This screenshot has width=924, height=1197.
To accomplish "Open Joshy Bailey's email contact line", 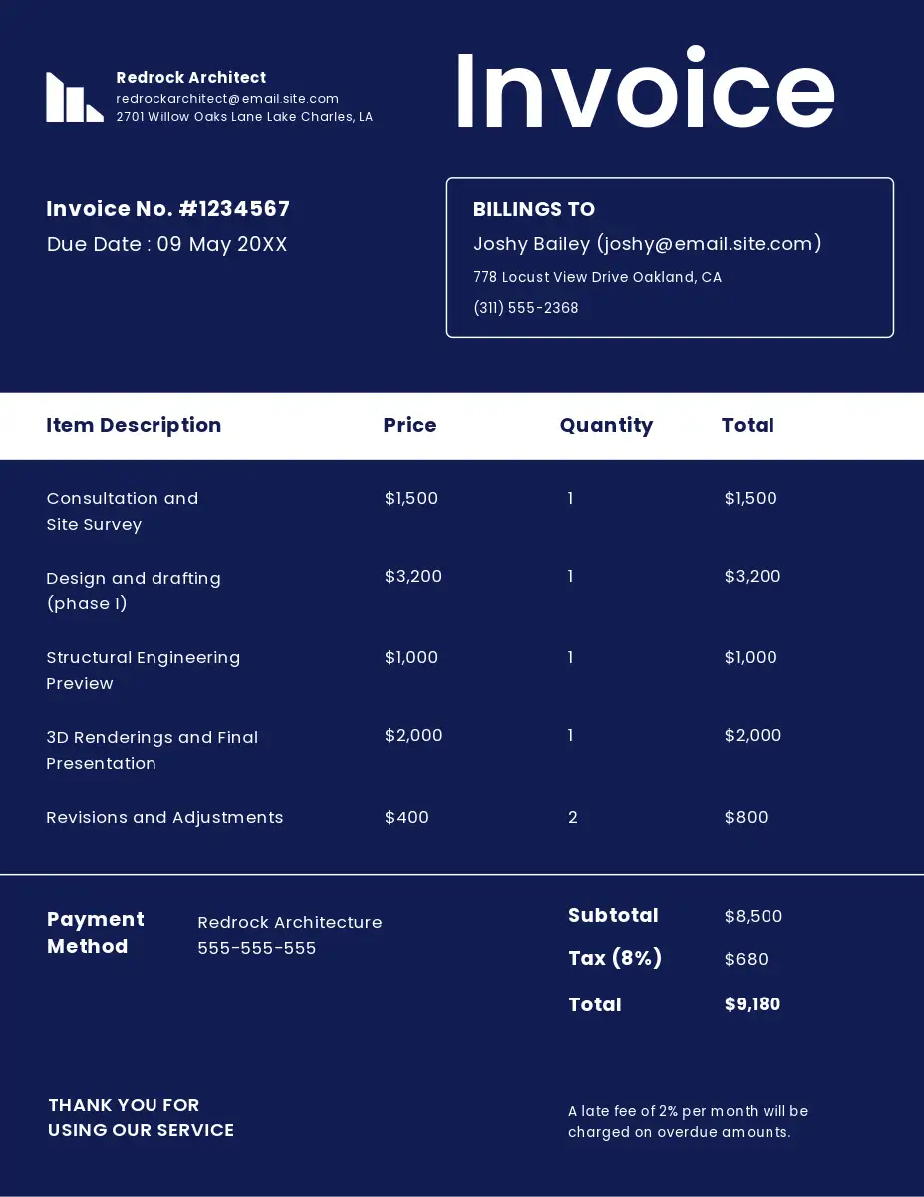I will click(x=647, y=243).
